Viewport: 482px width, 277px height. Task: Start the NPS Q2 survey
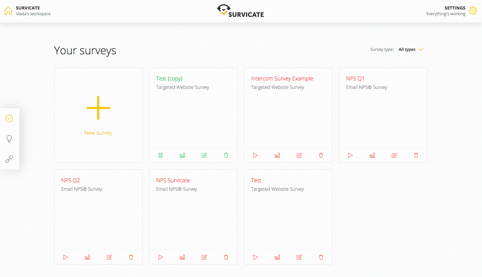point(66,257)
